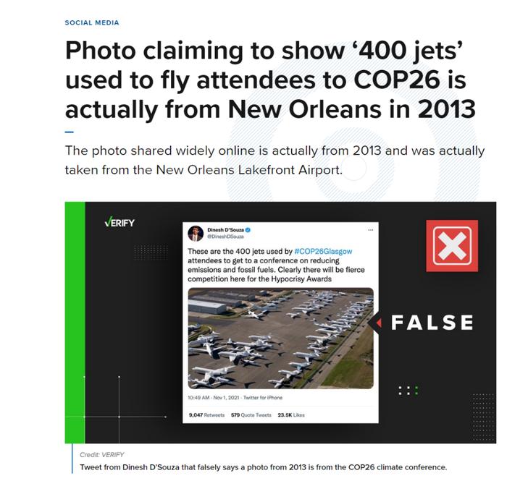Screen dimensions: 507x481
Task: Click the @DineshDSouza handle
Action: pyautogui.click(x=225, y=237)
